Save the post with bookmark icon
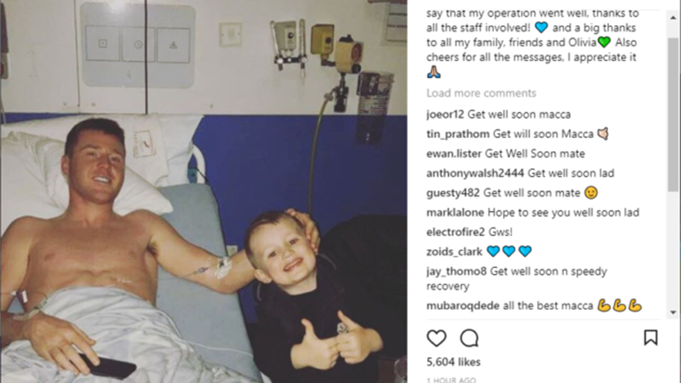This screenshot has width=681, height=383. pyautogui.click(x=650, y=338)
